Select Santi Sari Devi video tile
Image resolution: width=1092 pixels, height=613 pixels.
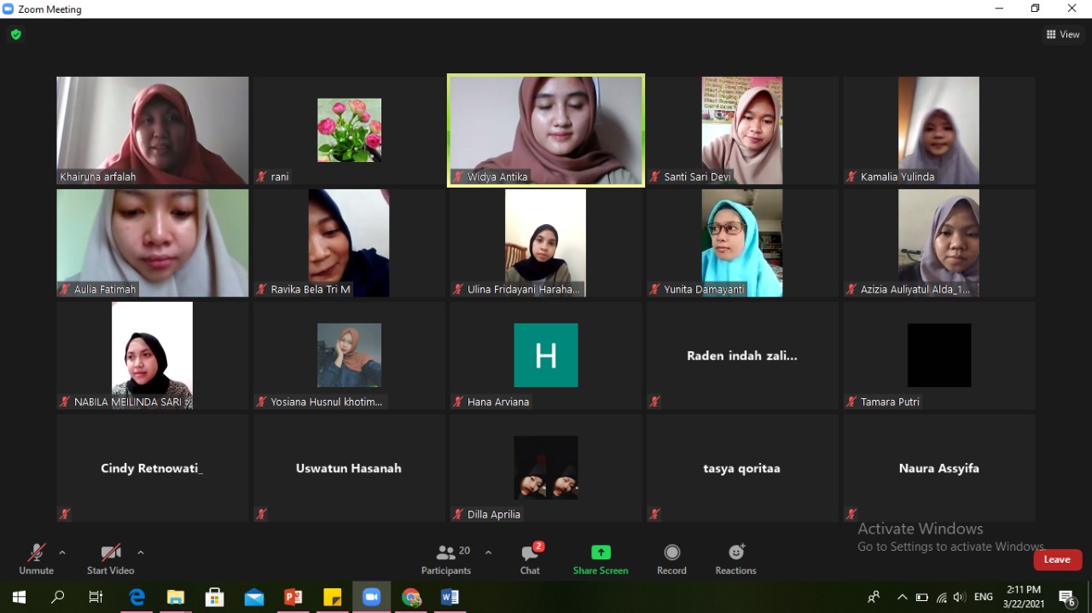(x=742, y=130)
